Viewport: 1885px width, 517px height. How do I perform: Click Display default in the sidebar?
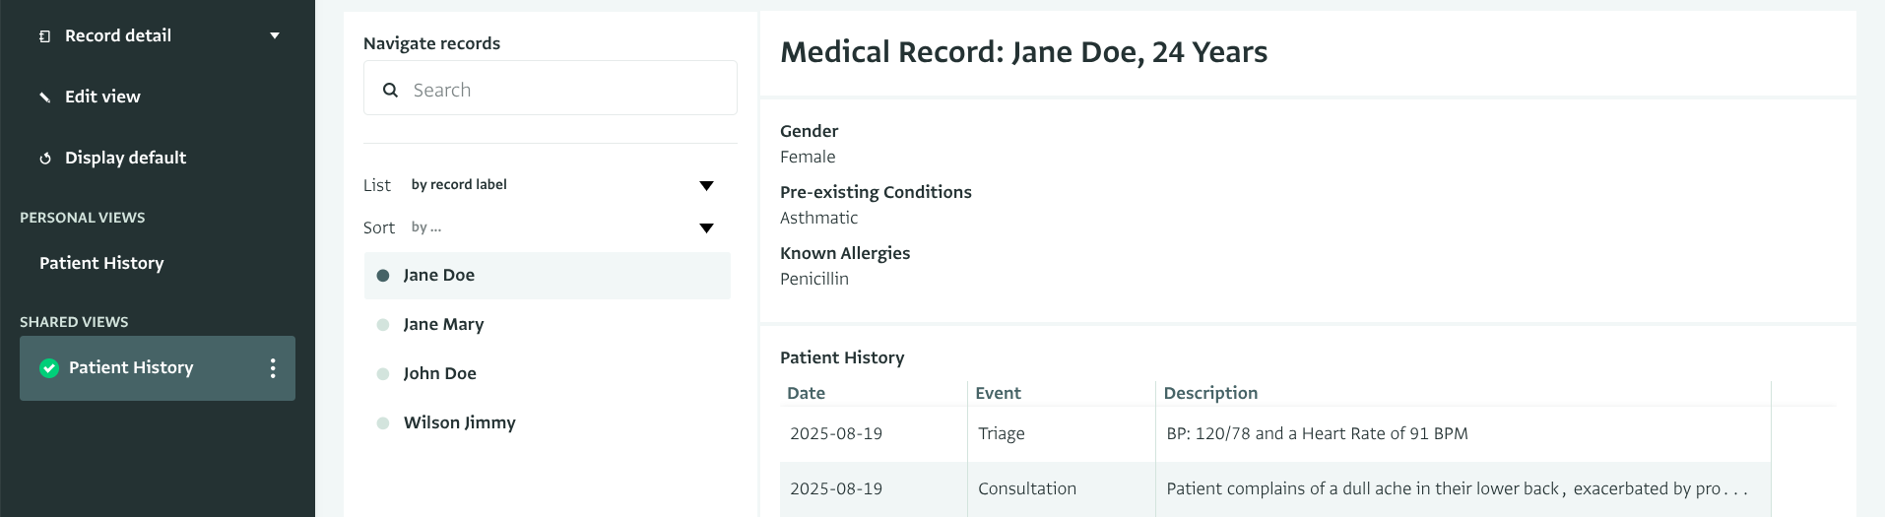point(125,158)
